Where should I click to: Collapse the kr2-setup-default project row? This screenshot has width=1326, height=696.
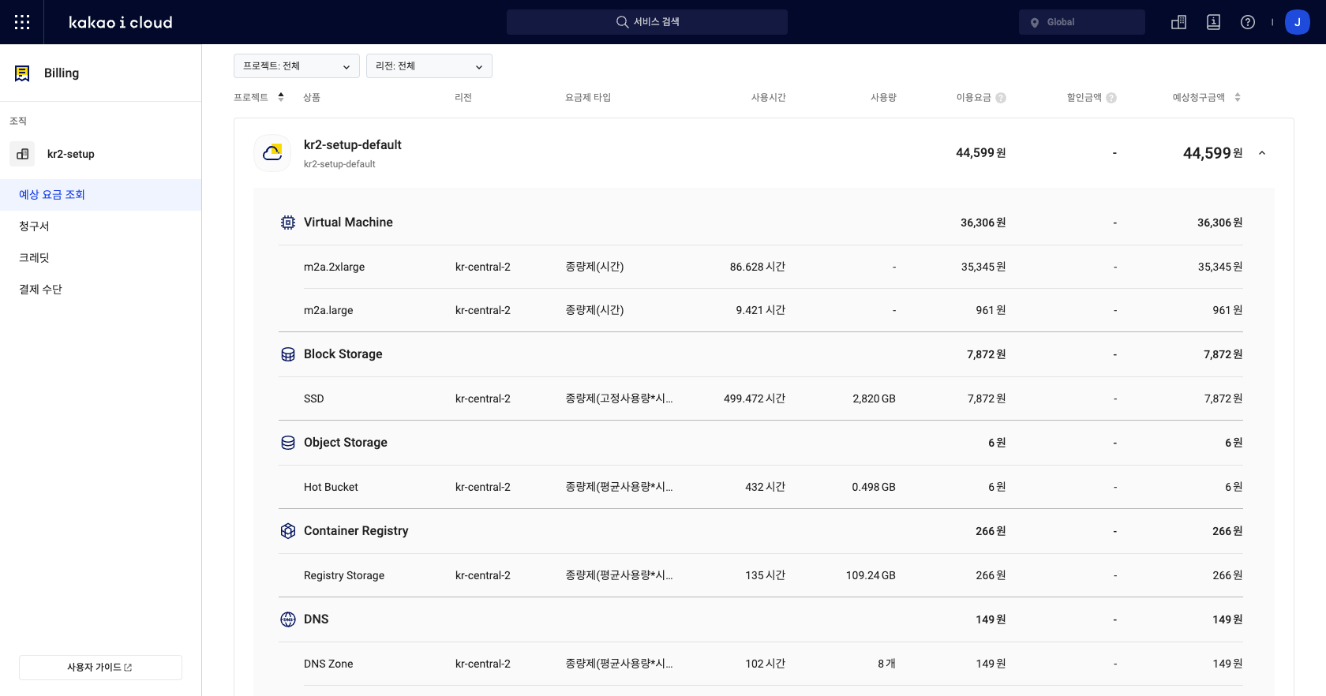coord(1262,153)
